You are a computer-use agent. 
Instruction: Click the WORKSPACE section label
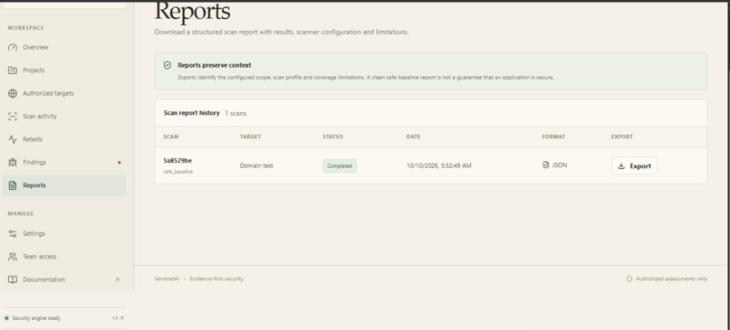click(25, 28)
